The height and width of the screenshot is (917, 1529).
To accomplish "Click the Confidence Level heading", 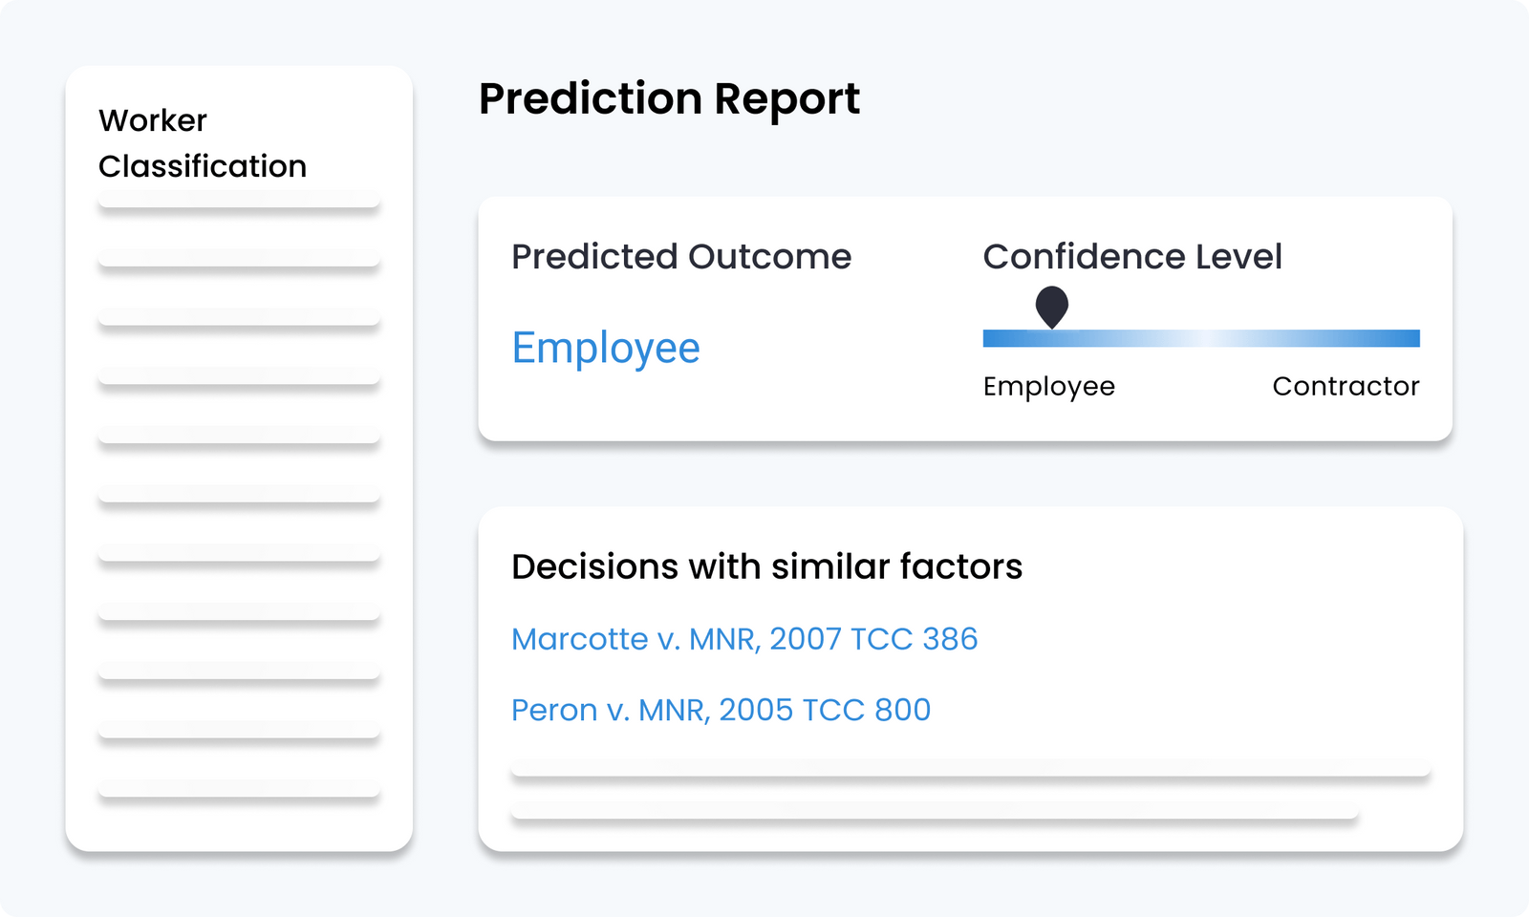I will click(1132, 256).
